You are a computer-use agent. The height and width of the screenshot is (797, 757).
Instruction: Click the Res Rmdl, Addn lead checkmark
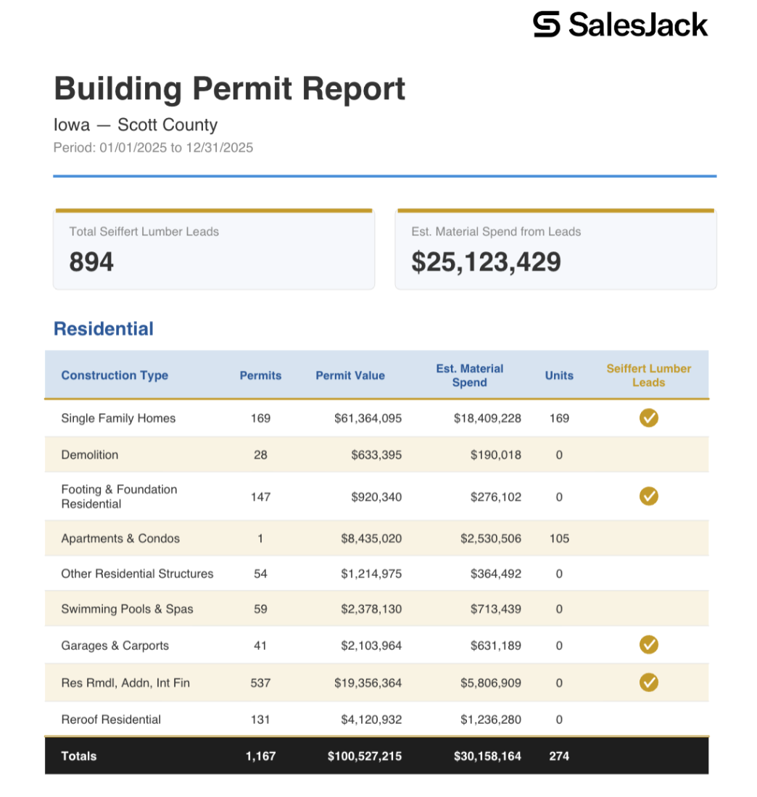click(649, 682)
